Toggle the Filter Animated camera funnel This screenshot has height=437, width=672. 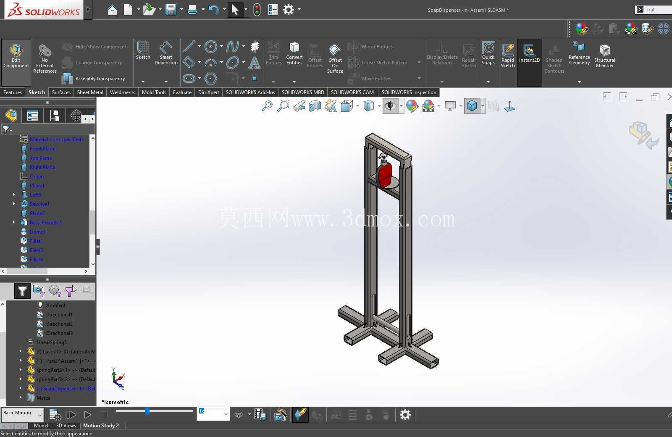click(x=39, y=290)
